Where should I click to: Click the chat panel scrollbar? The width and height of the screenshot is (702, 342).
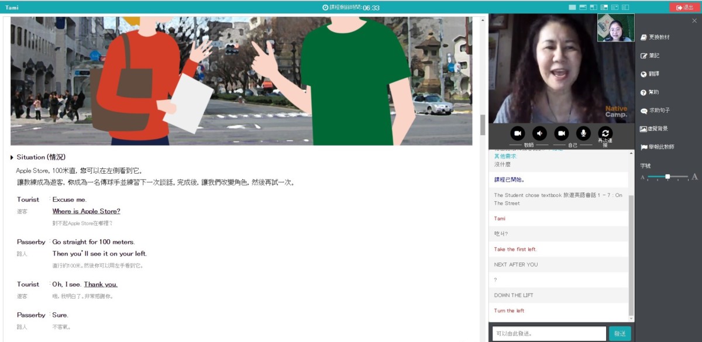point(631,254)
